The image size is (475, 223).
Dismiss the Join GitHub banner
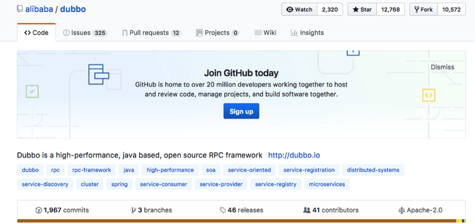pos(442,67)
